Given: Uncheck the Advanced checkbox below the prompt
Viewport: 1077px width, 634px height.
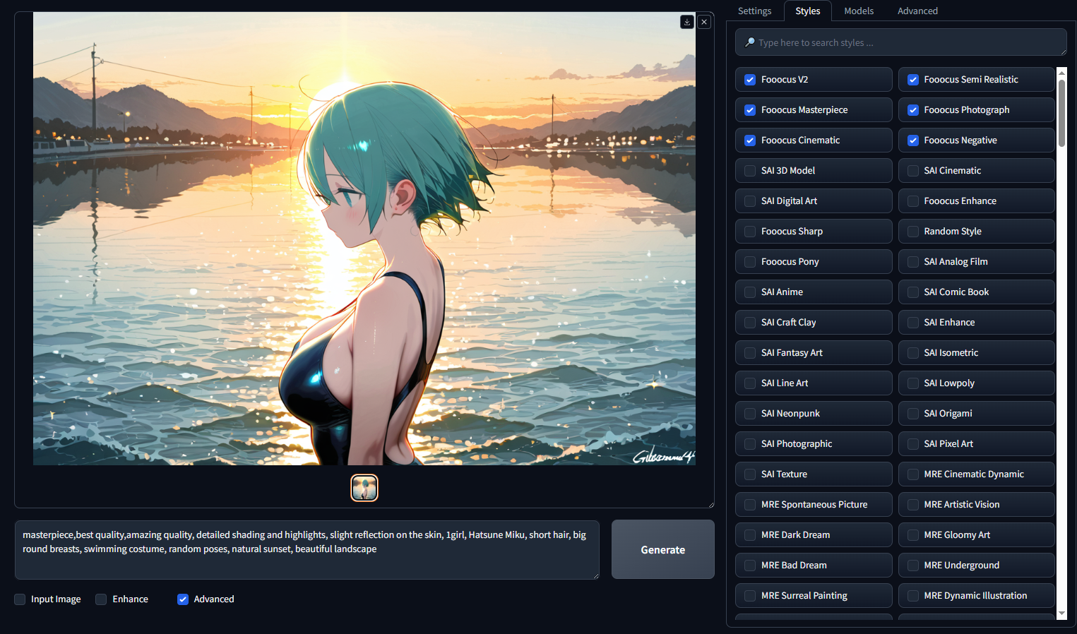Looking at the screenshot, I should pos(183,599).
